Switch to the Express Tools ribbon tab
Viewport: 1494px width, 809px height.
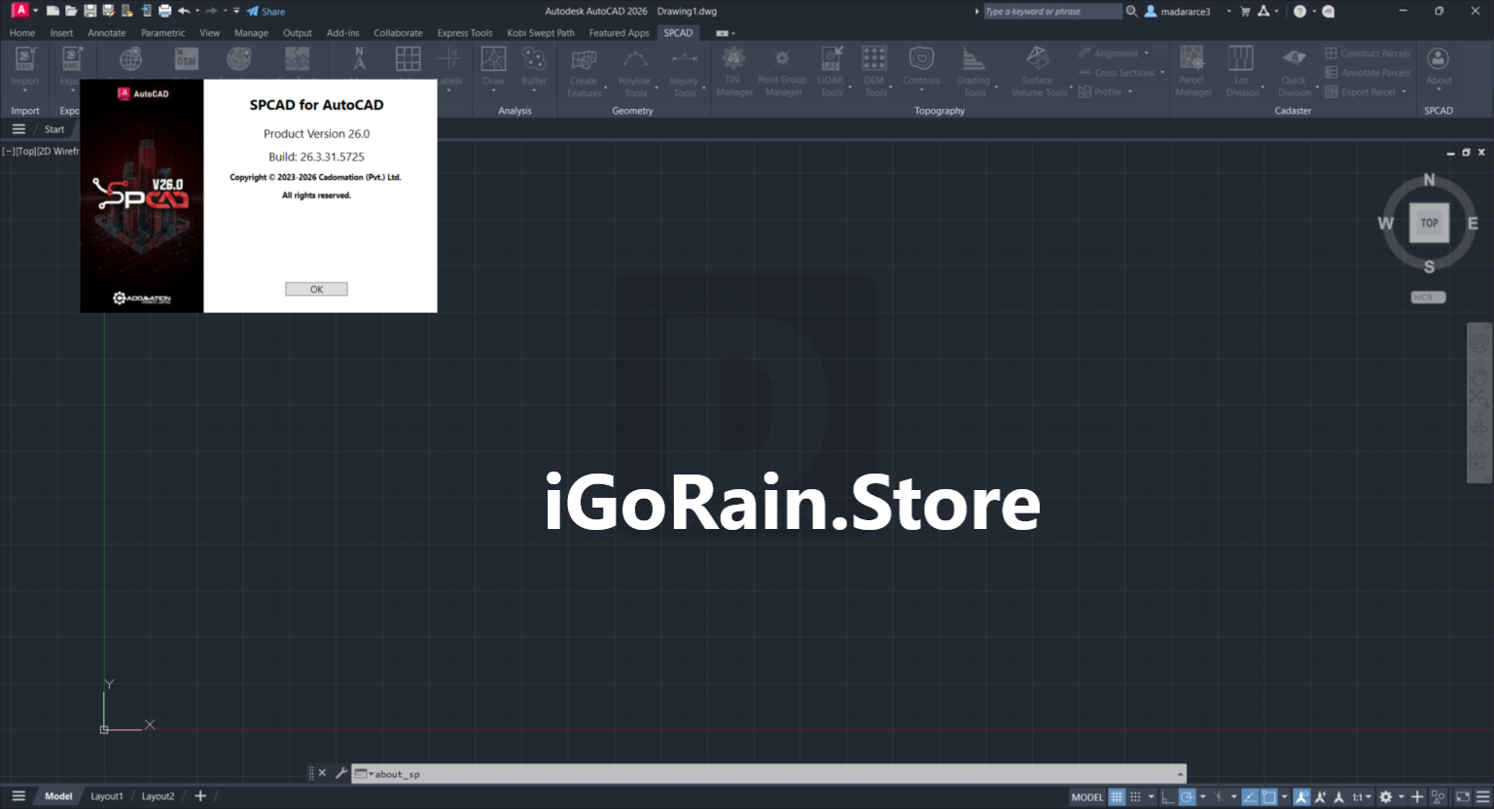464,33
